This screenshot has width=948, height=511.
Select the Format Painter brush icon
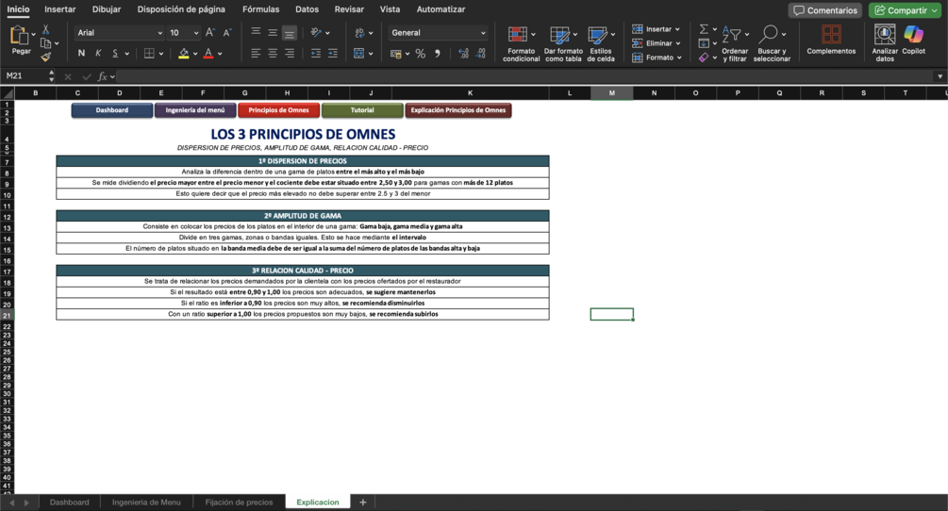tap(45, 57)
